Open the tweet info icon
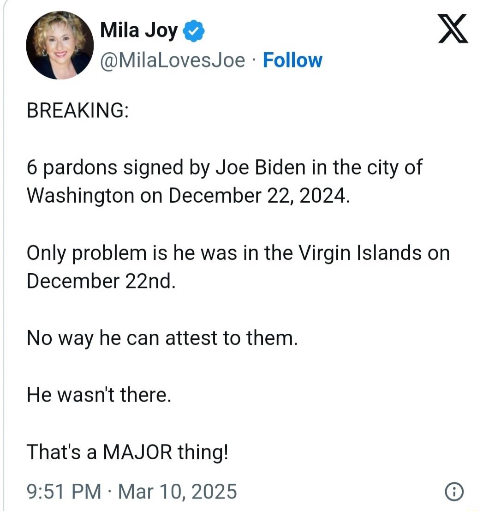The image size is (483, 511). pos(454,492)
